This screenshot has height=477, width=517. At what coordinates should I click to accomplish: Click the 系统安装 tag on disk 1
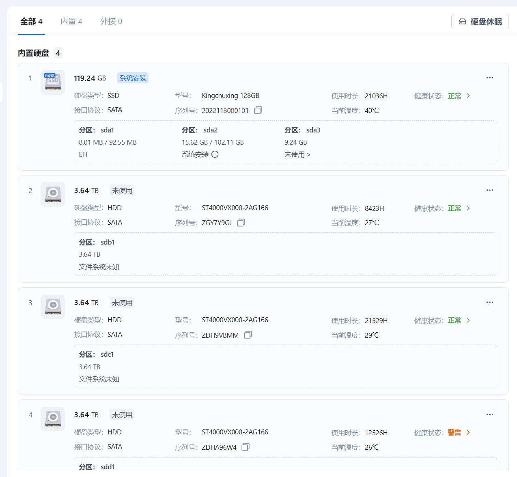[x=133, y=78]
